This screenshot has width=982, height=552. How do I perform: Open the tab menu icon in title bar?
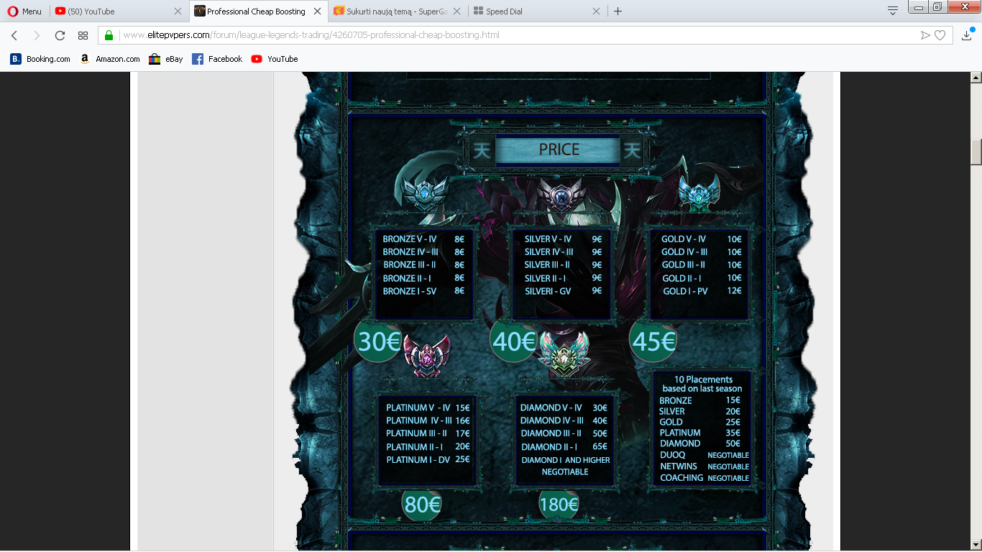(892, 10)
